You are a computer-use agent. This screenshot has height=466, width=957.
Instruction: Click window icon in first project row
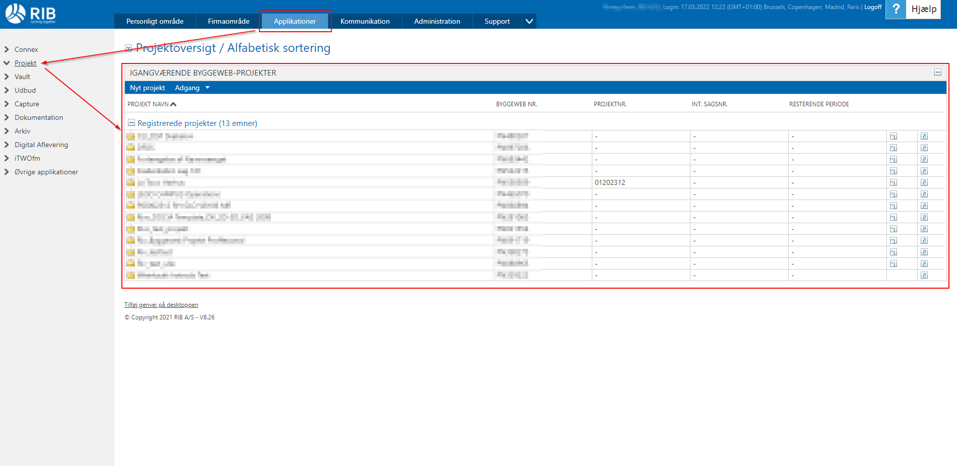point(893,137)
